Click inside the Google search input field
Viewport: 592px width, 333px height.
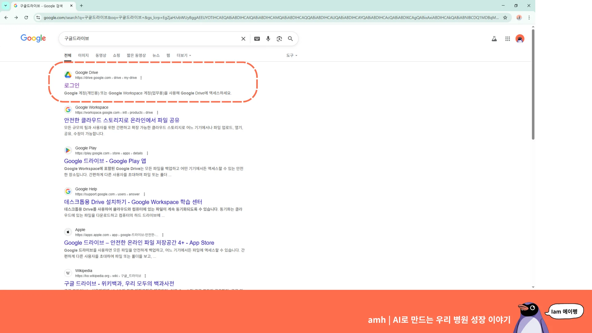(148, 39)
